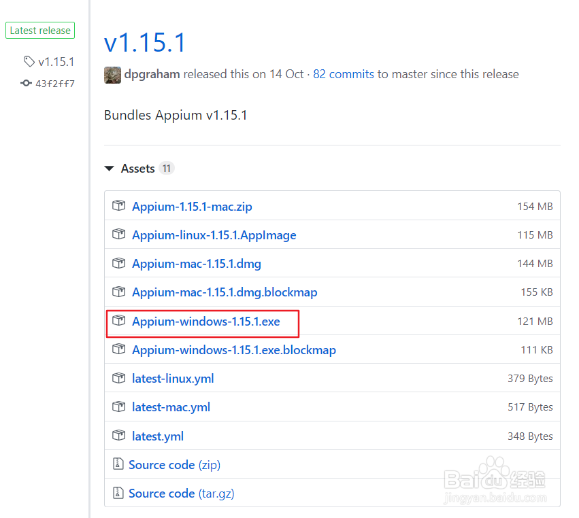Click the Latest release badge
This screenshot has height=518, width=579.
40,31
